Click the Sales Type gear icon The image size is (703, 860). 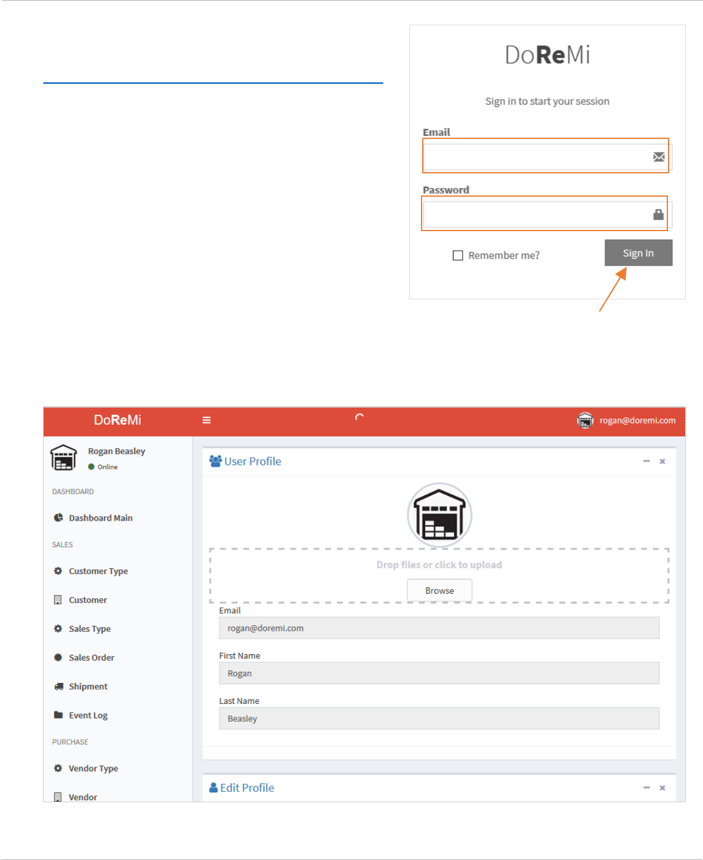pos(58,628)
